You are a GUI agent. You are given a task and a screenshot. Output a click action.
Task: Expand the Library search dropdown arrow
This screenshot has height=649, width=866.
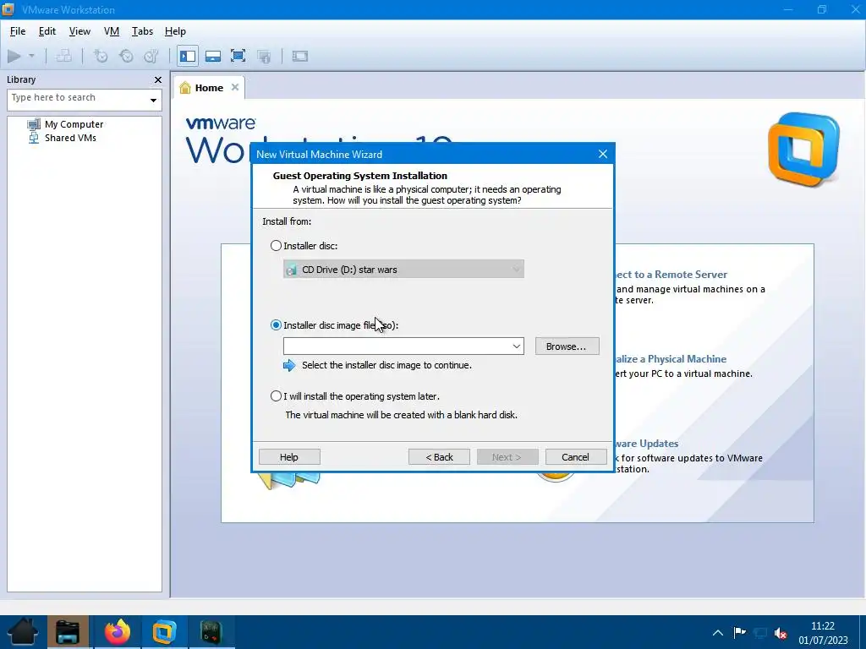point(153,101)
